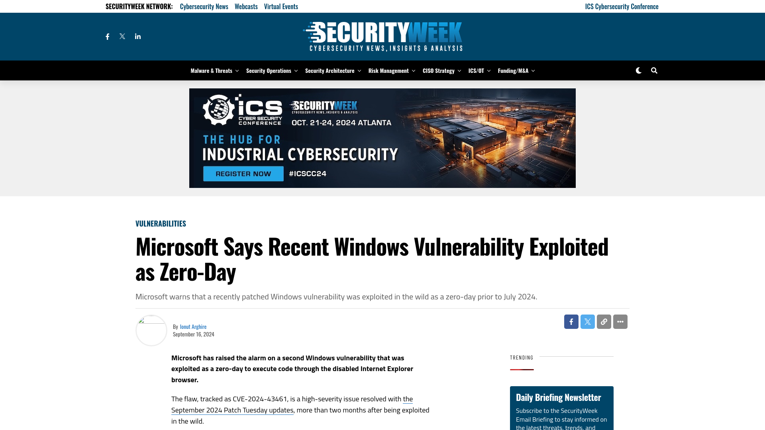
Task: Click the SecurityWeek logo home link
Action: (382, 36)
